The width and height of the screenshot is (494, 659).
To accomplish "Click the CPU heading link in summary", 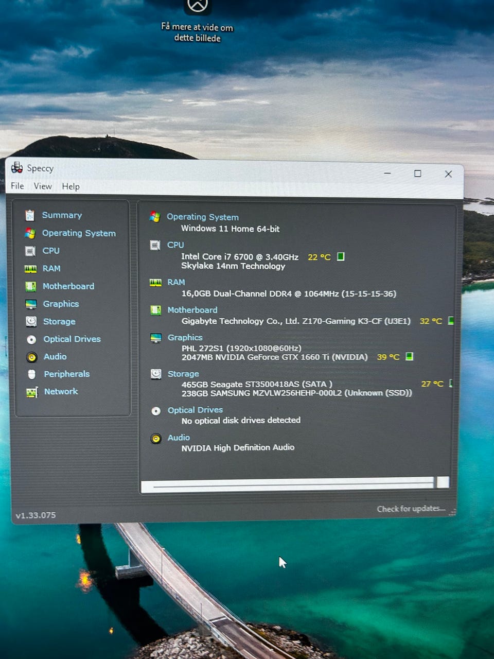I will click(175, 245).
